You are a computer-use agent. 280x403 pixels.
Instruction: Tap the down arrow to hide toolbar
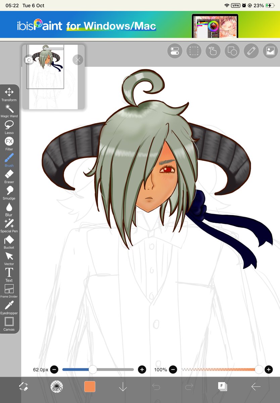(123, 387)
